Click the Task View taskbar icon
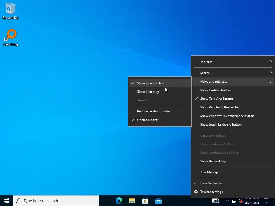This screenshot has height=206, width=275. coord(105,201)
